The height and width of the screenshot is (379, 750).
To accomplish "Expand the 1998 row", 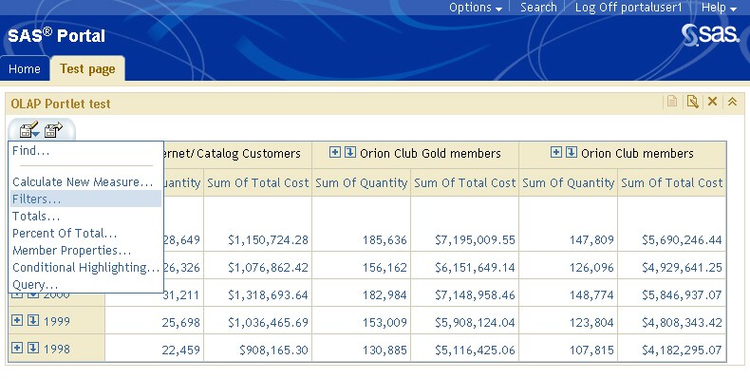I will tap(17, 348).
